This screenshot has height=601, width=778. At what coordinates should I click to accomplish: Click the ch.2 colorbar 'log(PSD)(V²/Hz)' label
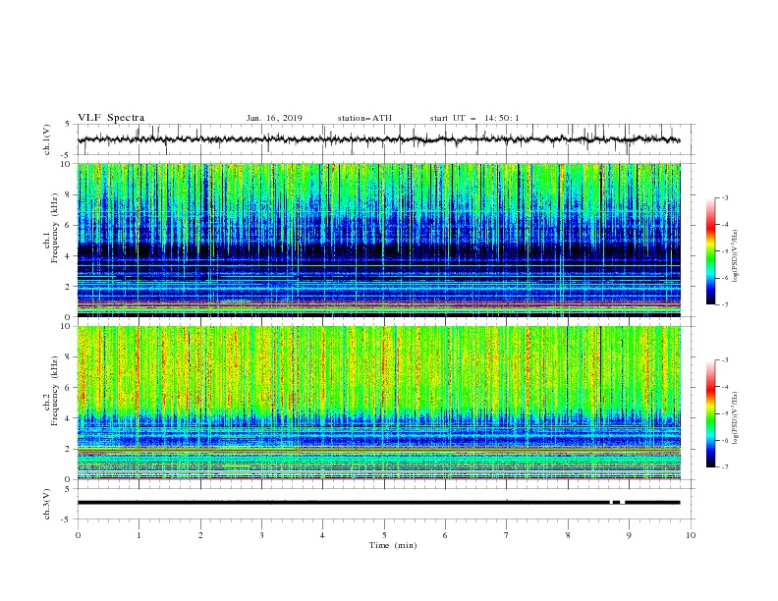pyautogui.click(x=736, y=418)
